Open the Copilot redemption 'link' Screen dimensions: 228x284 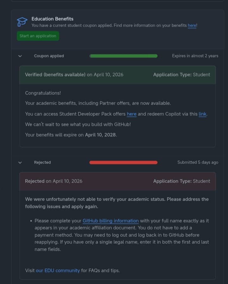coord(202,114)
